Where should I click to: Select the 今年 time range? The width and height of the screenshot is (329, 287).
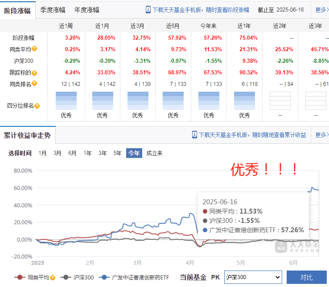pos(134,153)
